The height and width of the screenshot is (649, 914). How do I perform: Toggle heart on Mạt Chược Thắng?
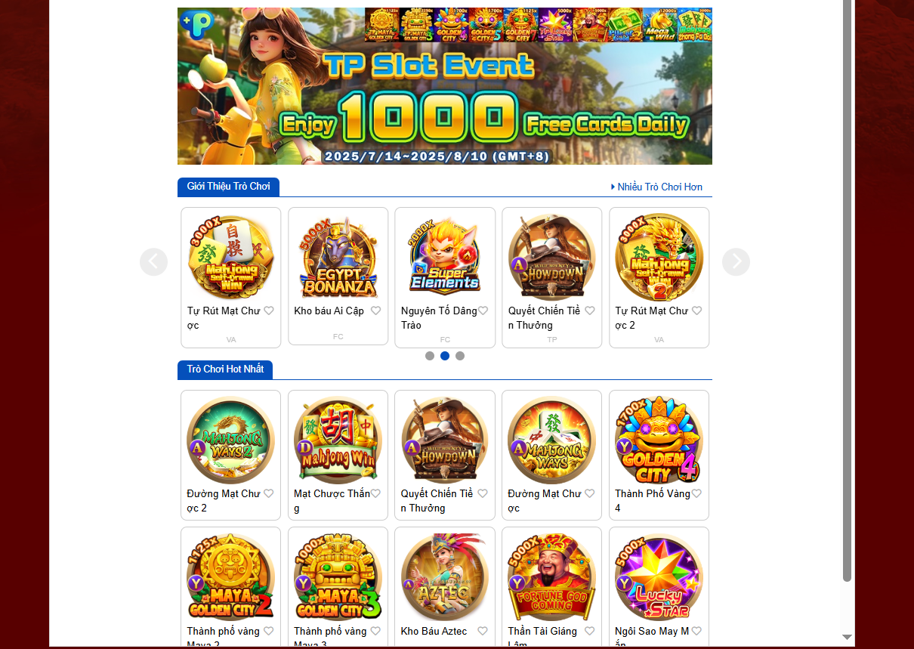pos(376,493)
